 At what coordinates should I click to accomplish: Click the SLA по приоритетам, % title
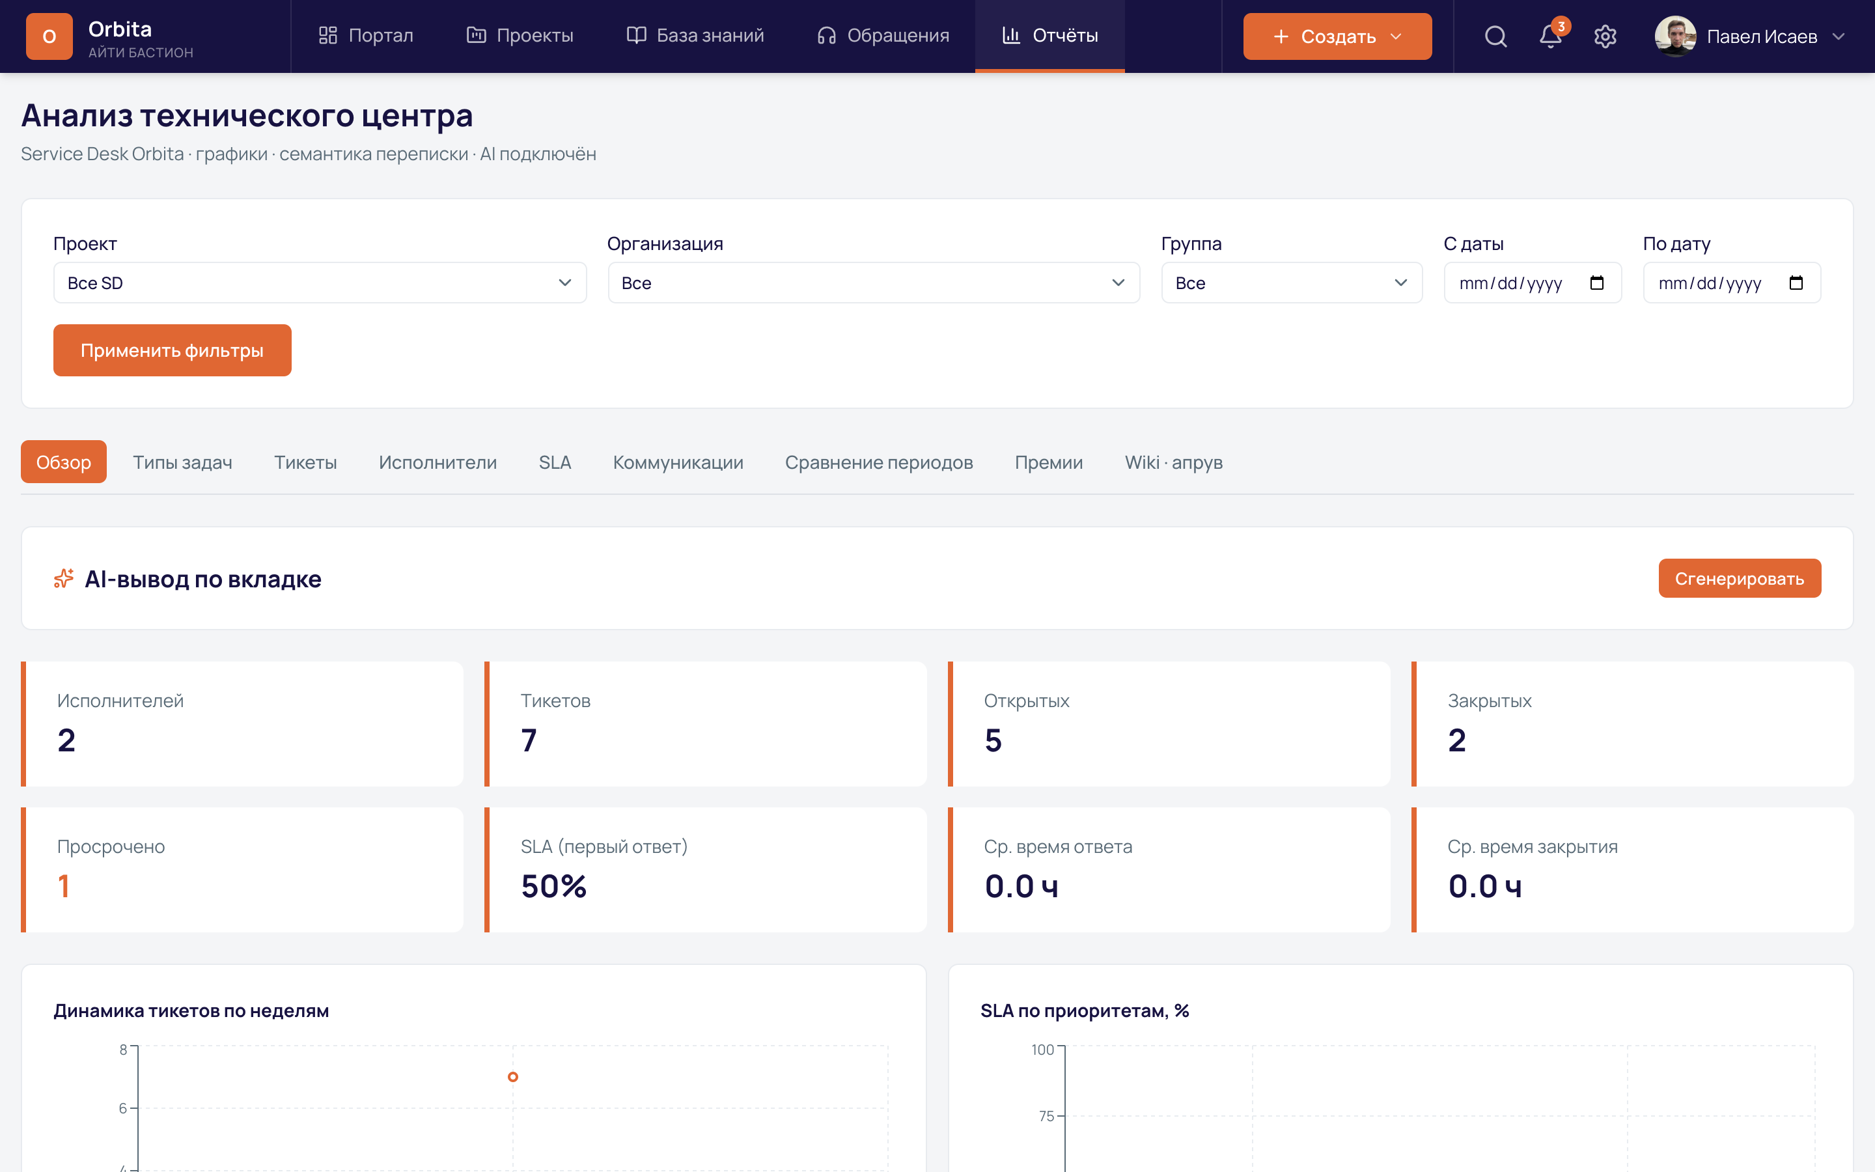tap(1085, 1011)
